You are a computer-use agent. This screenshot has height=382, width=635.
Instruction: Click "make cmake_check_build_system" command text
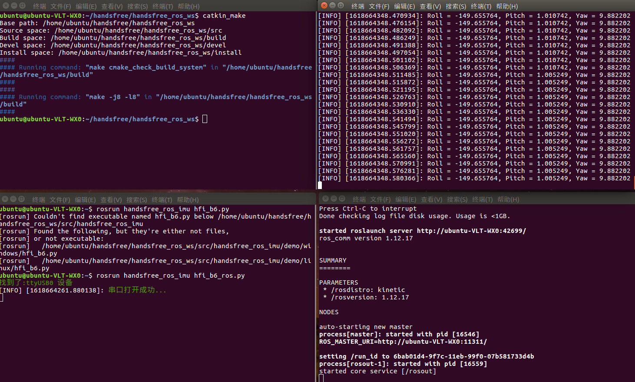click(x=146, y=67)
